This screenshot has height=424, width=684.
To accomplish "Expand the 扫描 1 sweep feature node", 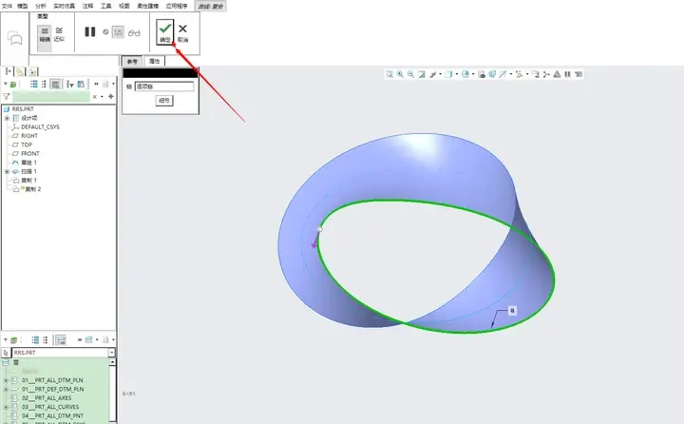I will click(x=7, y=172).
